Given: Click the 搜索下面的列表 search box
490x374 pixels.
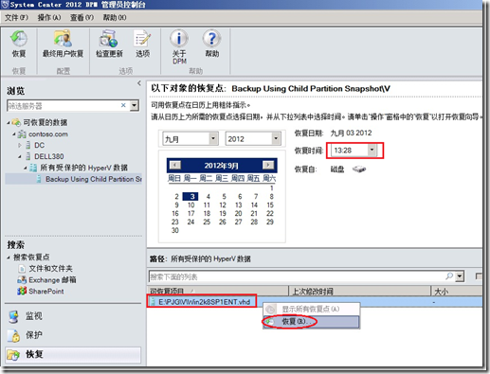Looking at the screenshot, I should tap(297, 276).
